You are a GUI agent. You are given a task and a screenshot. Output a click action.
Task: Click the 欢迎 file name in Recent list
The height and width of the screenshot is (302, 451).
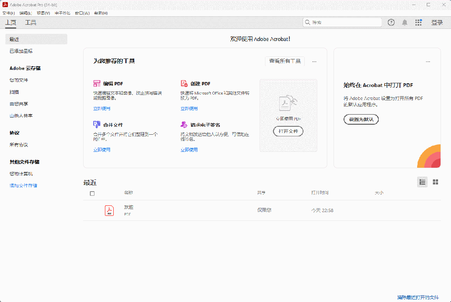pyautogui.click(x=129, y=207)
